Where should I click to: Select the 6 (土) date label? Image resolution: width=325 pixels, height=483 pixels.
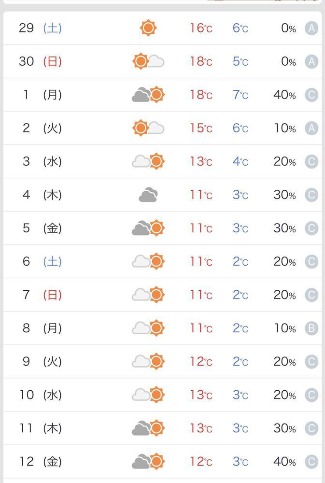tap(40, 261)
